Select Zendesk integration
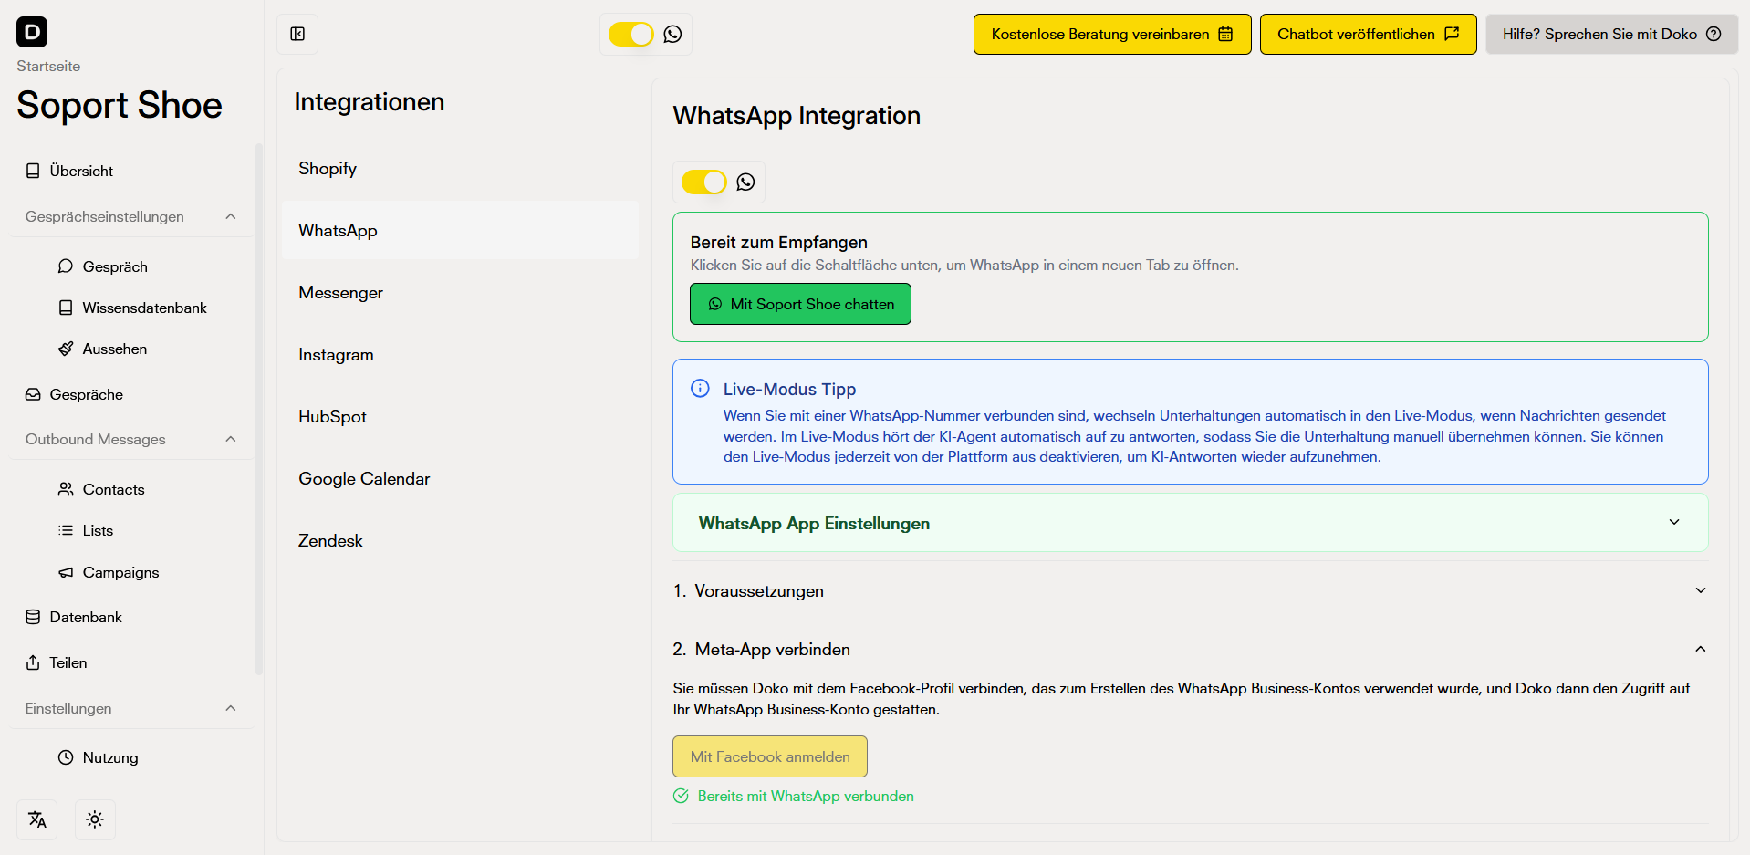This screenshot has height=855, width=1750. (460, 541)
